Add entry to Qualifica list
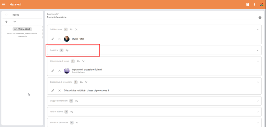 [x=67, y=50]
